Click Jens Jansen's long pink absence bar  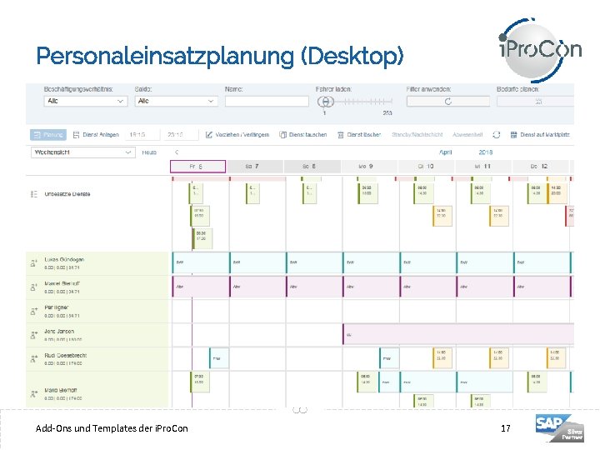click(x=458, y=334)
